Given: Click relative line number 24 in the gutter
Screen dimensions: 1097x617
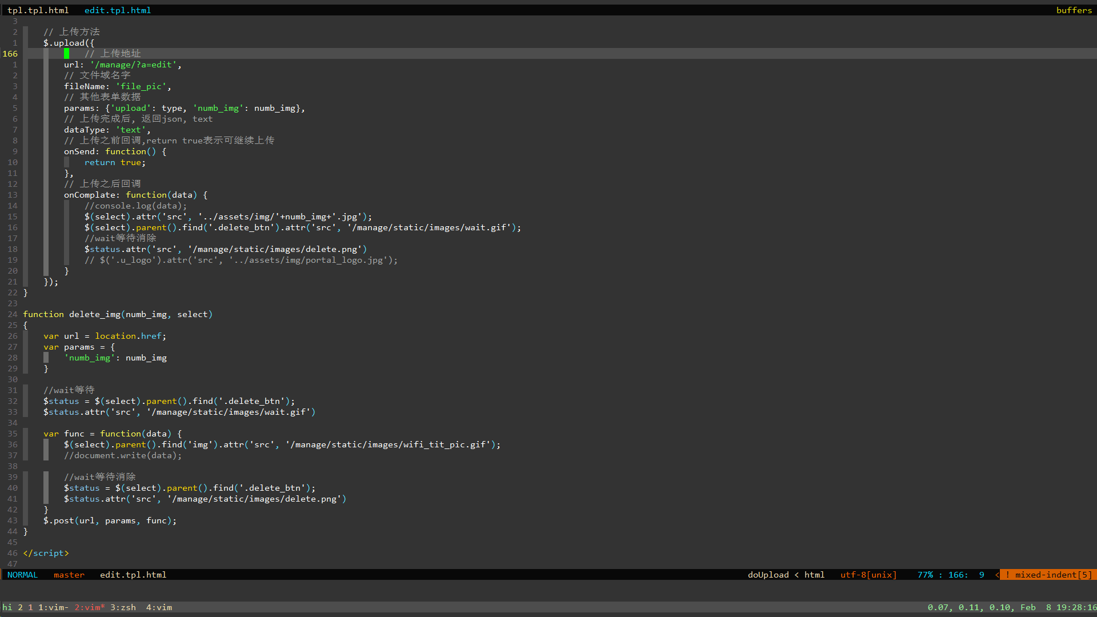Looking at the screenshot, I should click(x=12, y=314).
